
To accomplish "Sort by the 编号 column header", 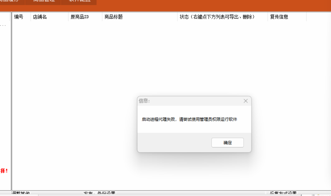I will (x=19, y=17).
